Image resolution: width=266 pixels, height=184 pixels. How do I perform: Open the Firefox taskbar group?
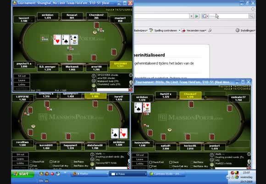(90, 174)
